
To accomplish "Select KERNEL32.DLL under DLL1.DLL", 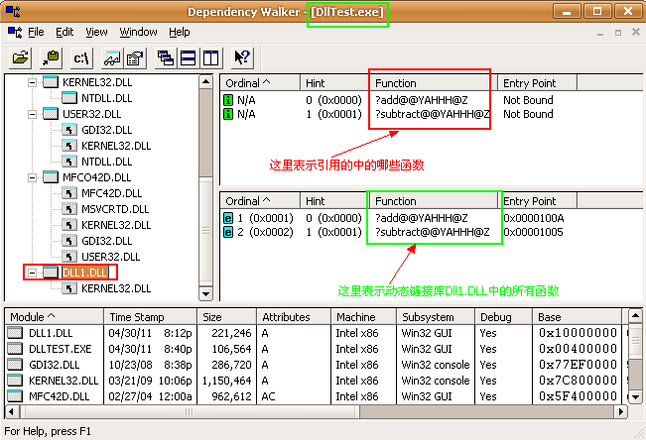I will pos(116,288).
